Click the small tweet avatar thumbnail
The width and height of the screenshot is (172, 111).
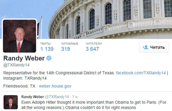pos(11,102)
